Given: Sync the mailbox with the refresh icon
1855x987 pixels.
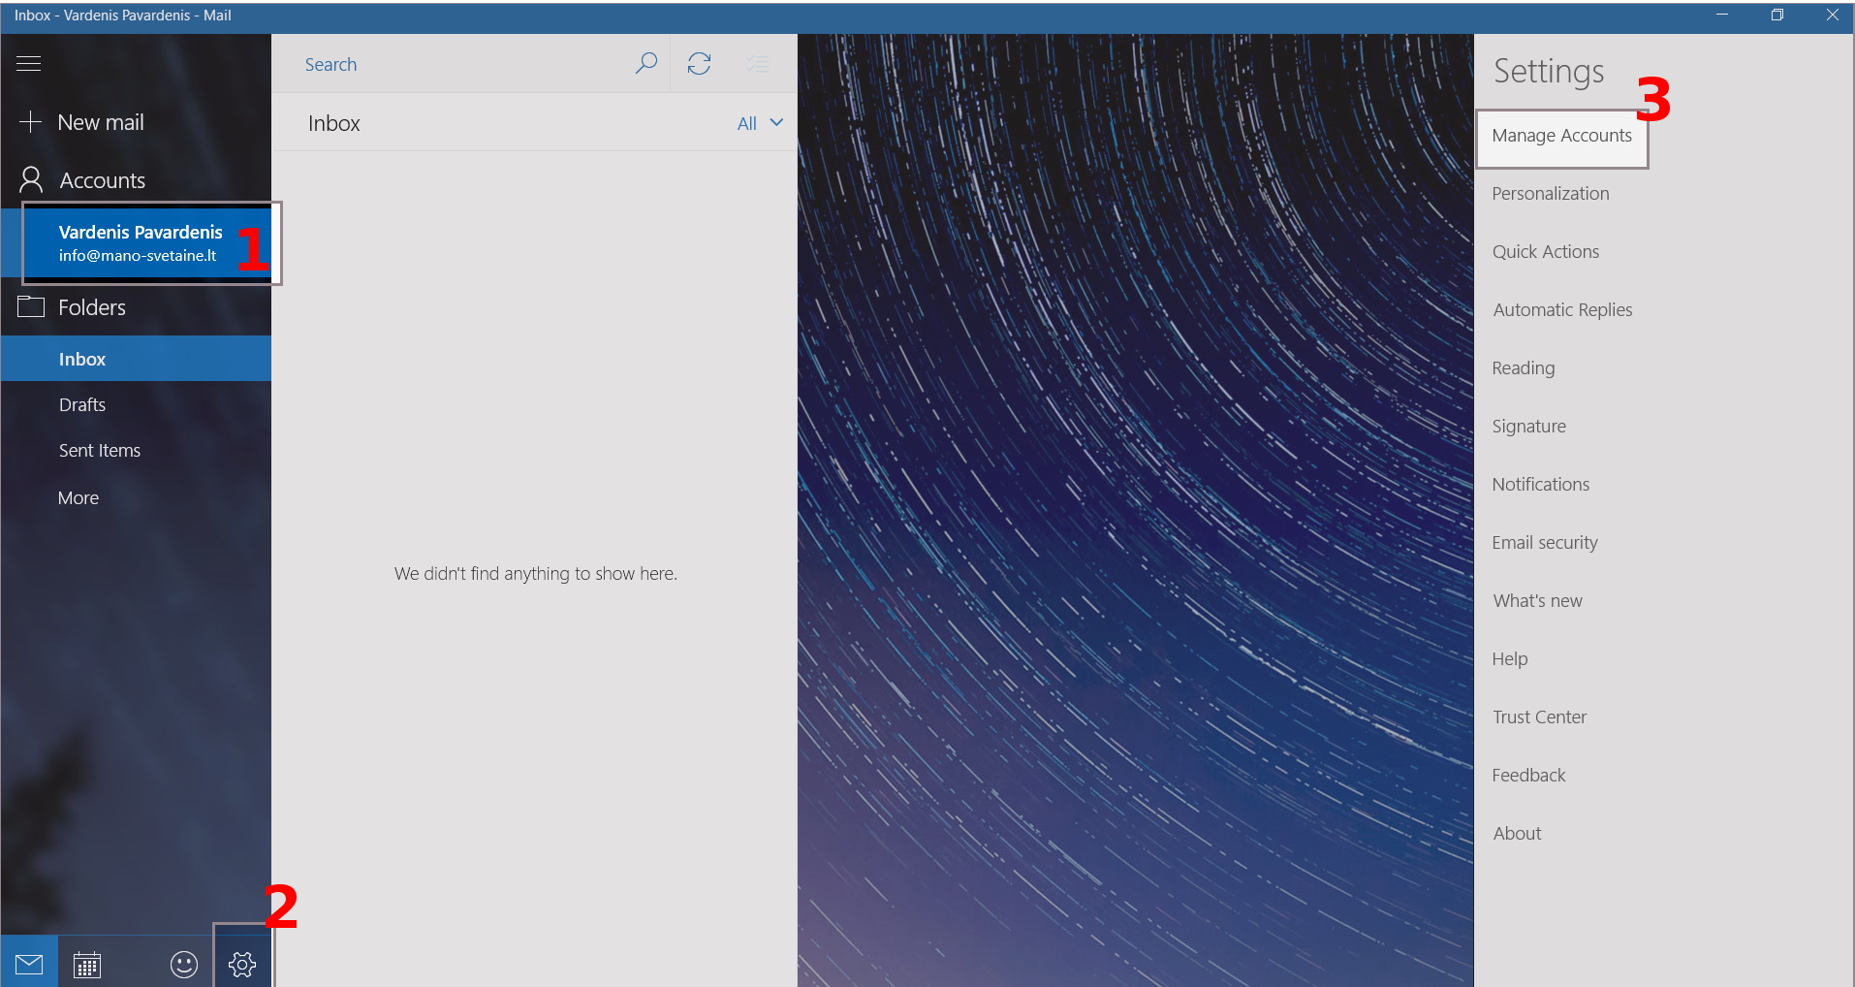Looking at the screenshot, I should click(x=699, y=64).
